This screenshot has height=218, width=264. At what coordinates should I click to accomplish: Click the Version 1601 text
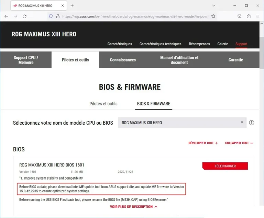coord(27,172)
